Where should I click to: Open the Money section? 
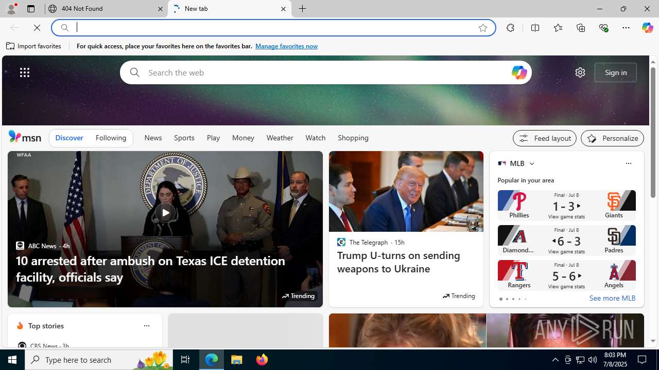pos(243,138)
